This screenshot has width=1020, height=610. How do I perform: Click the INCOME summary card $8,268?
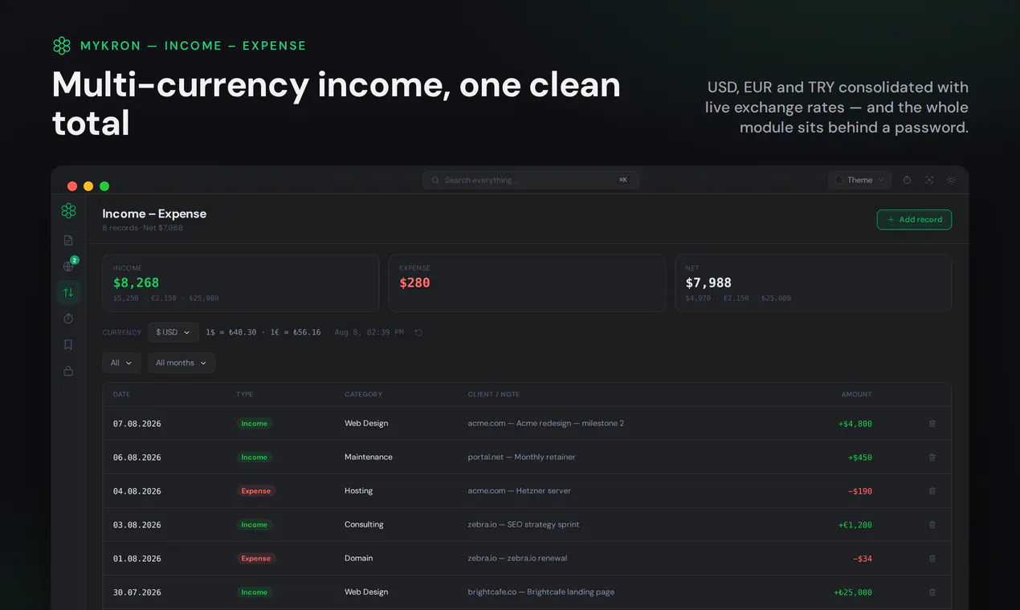tap(241, 283)
